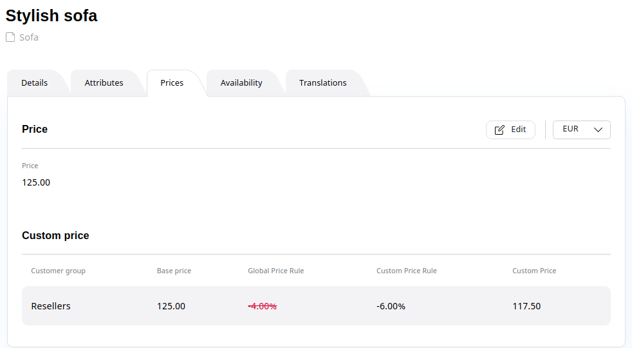632x348 pixels.
Task: Open the EUR currency dropdown
Action: click(582, 130)
